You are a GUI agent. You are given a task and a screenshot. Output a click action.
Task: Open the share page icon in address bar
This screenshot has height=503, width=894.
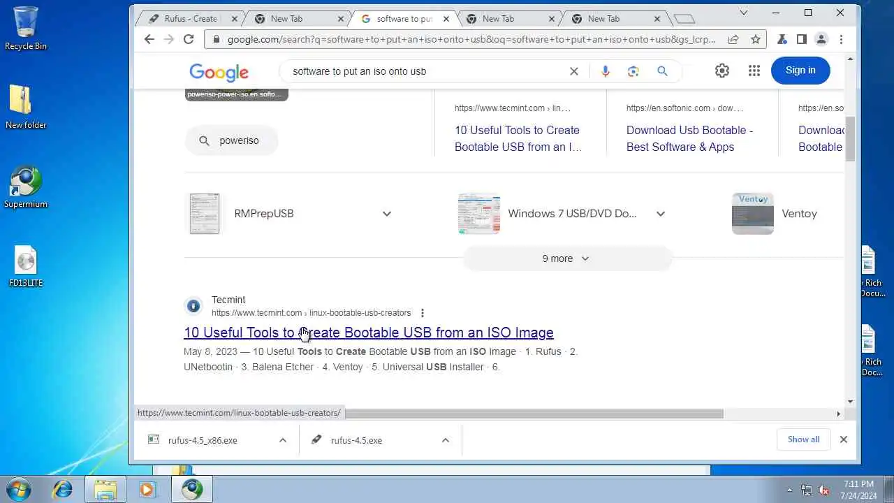pyautogui.click(x=733, y=40)
